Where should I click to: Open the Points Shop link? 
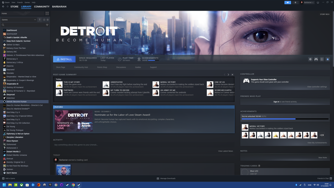102,67
